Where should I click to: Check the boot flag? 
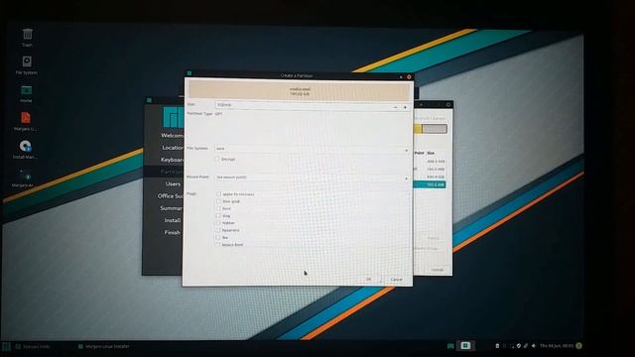pyautogui.click(x=218, y=208)
